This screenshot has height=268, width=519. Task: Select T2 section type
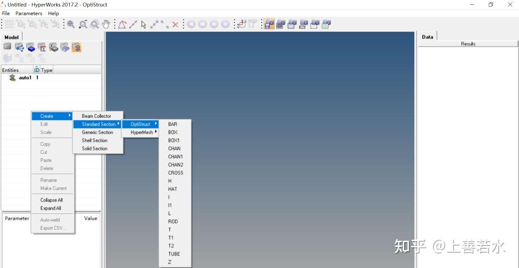pyautogui.click(x=175, y=245)
